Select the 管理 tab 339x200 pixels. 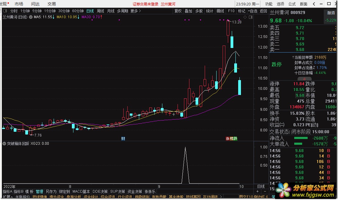click(39, 192)
